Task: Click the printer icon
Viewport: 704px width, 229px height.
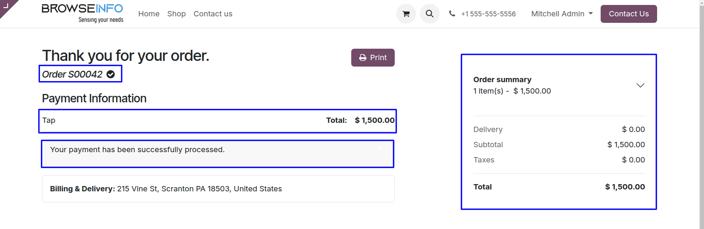Action: [363, 57]
